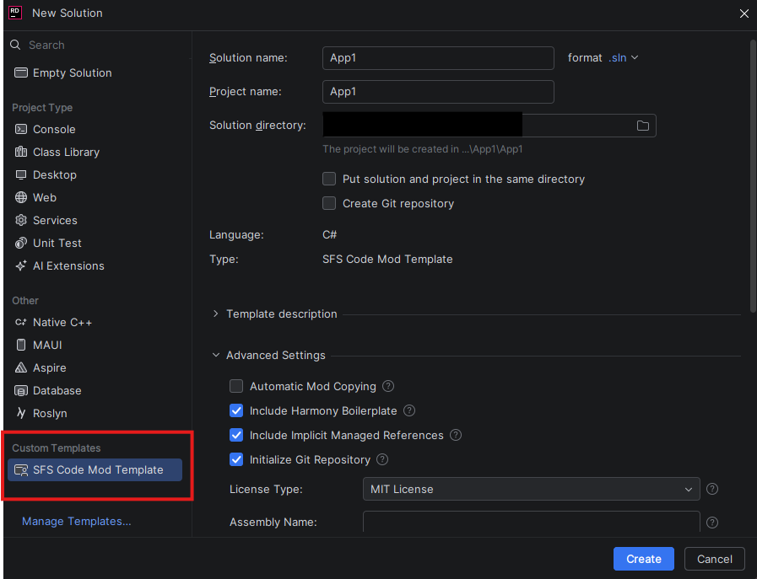Click the Aspire triangle icon
This screenshot has width=757, height=579.
pos(21,367)
